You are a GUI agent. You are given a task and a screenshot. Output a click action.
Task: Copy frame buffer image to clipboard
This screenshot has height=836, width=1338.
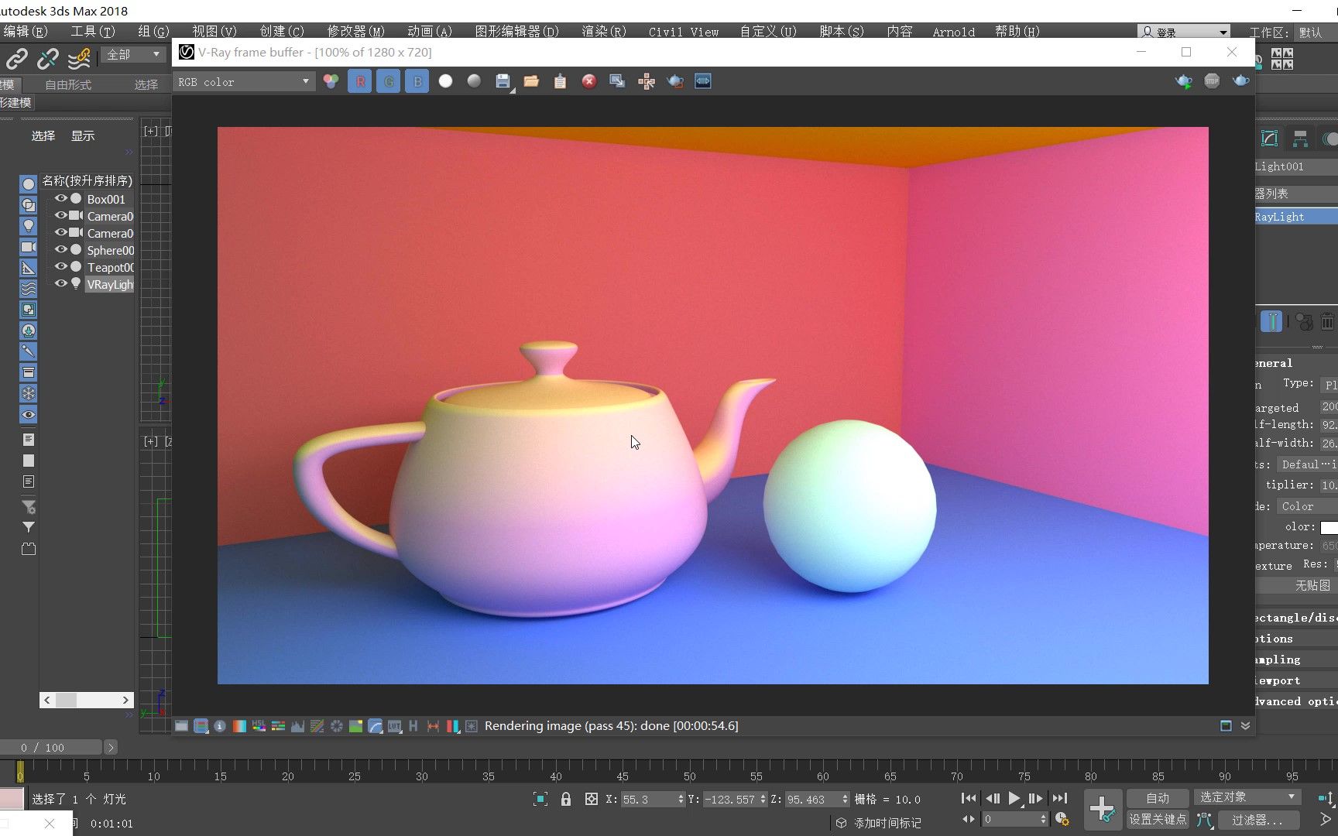tap(560, 81)
